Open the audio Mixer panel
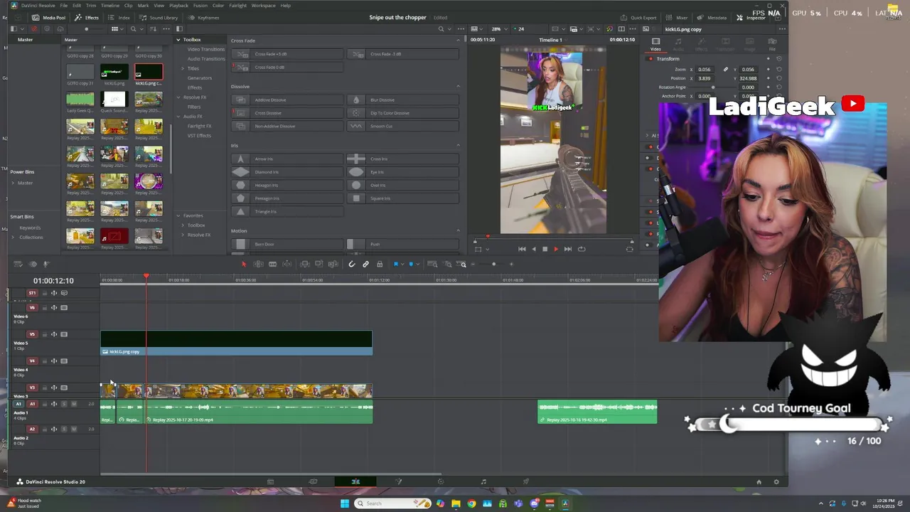The width and height of the screenshot is (910, 512). click(x=678, y=18)
